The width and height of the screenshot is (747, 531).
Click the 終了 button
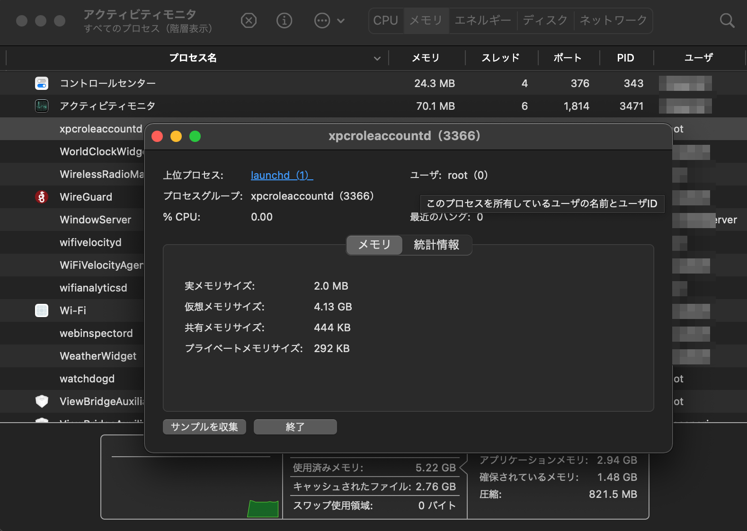click(295, 427)
